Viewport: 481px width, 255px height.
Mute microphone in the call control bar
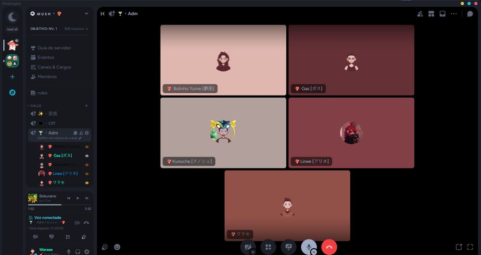pos(308,246)
